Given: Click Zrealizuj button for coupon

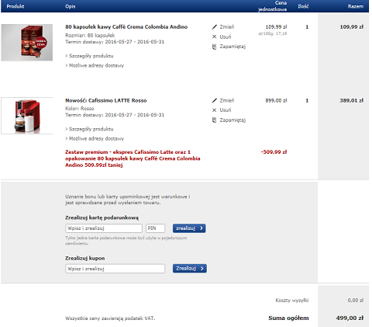Looking at the screenshot, I should point(190,269).
